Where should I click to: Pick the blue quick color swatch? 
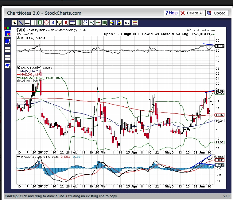point(10,28)
